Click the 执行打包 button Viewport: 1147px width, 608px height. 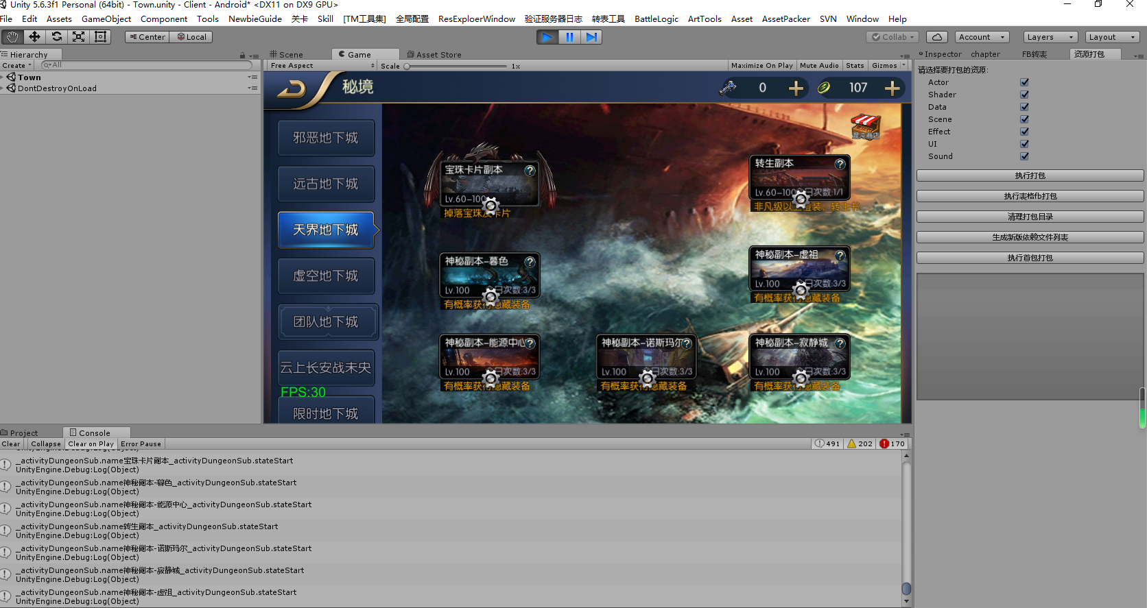tap(1030, 175)
